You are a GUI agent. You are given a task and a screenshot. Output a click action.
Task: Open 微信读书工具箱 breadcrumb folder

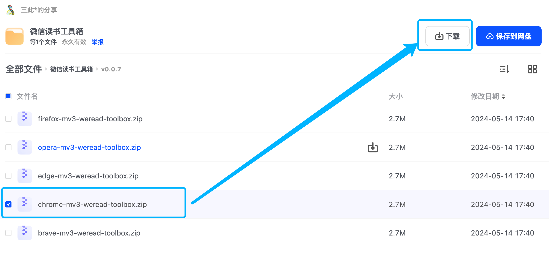pos(71,69)
